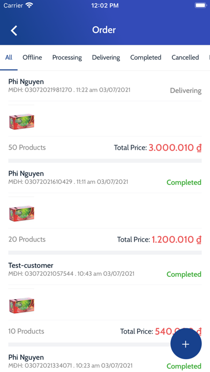Open the Test-customer order 03072021057544
Image resolution: width=210 pixels, height=372 pixels.
point(105,269)
